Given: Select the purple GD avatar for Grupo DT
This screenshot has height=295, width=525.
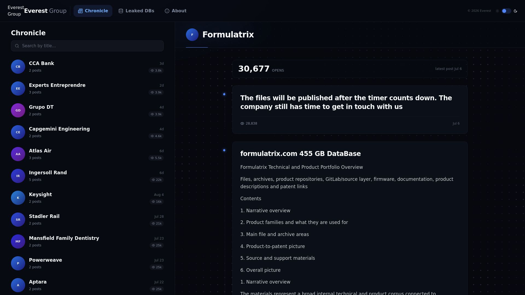Looking at the screenshot, I should (x=18, y=110).
